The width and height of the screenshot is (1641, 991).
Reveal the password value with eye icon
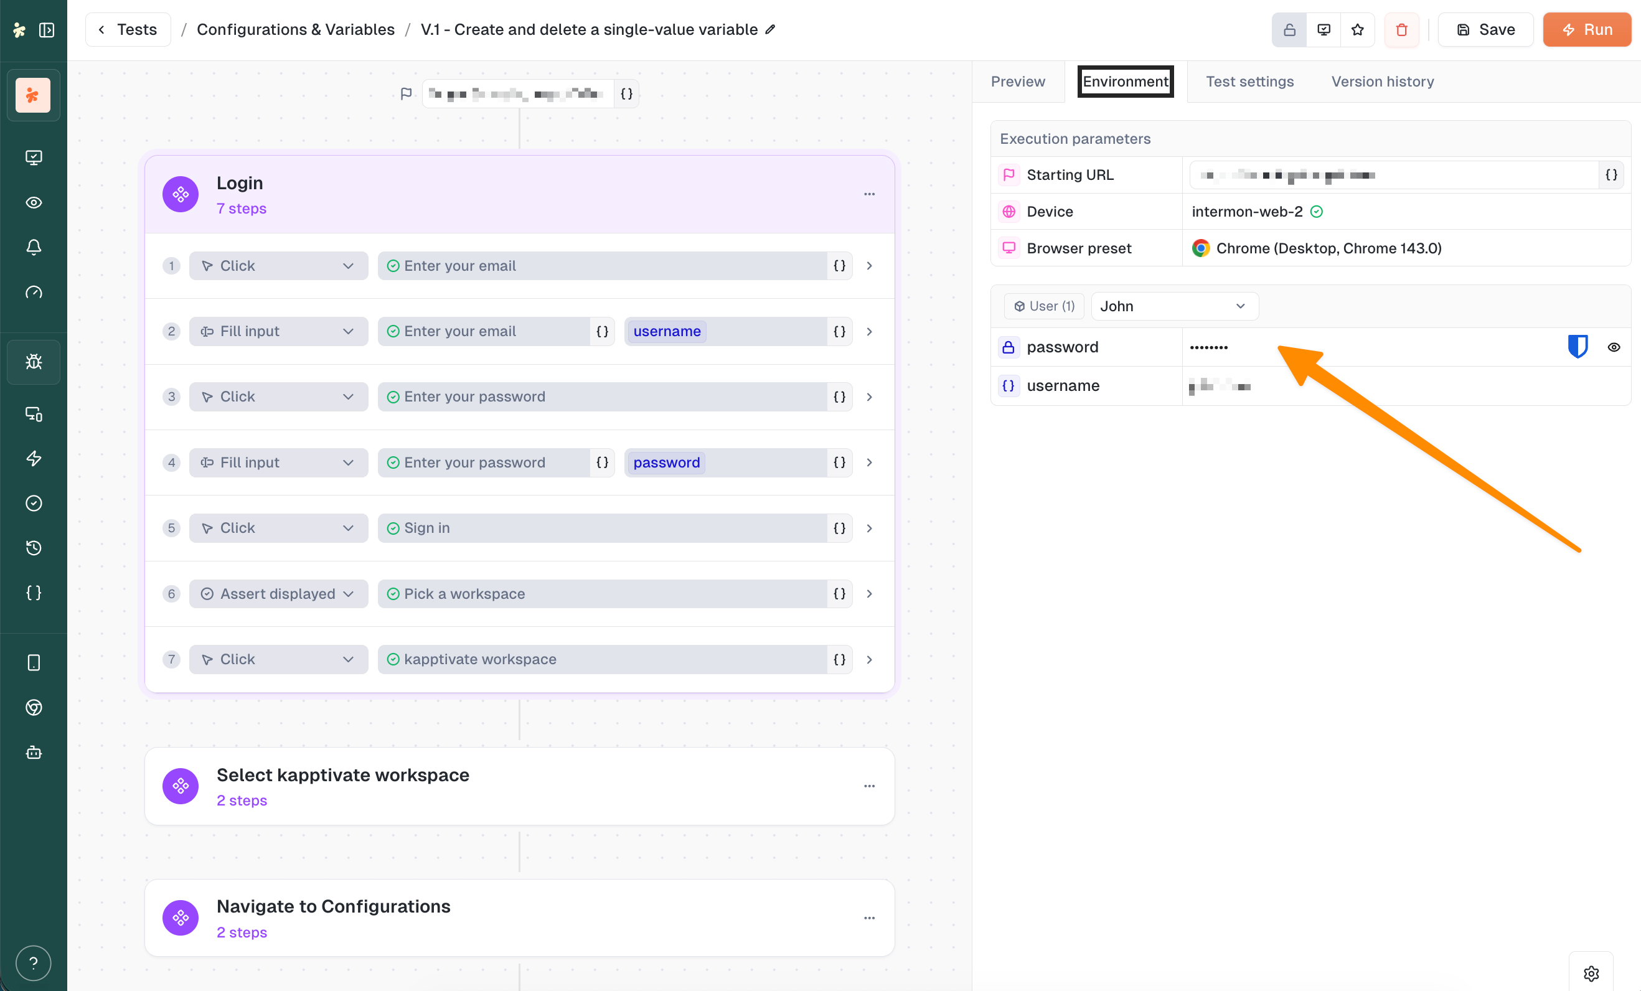tap(1614, 347)
